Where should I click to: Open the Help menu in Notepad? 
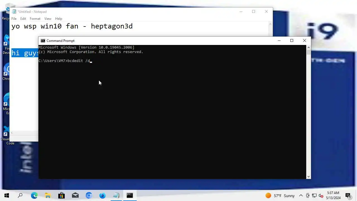[59, 19]
